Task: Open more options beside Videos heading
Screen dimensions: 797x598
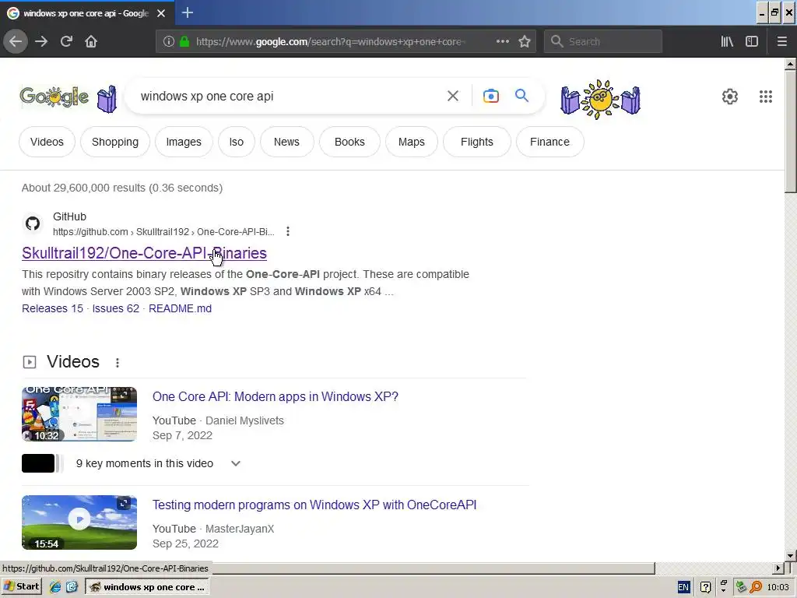Action: click(118, 363)
